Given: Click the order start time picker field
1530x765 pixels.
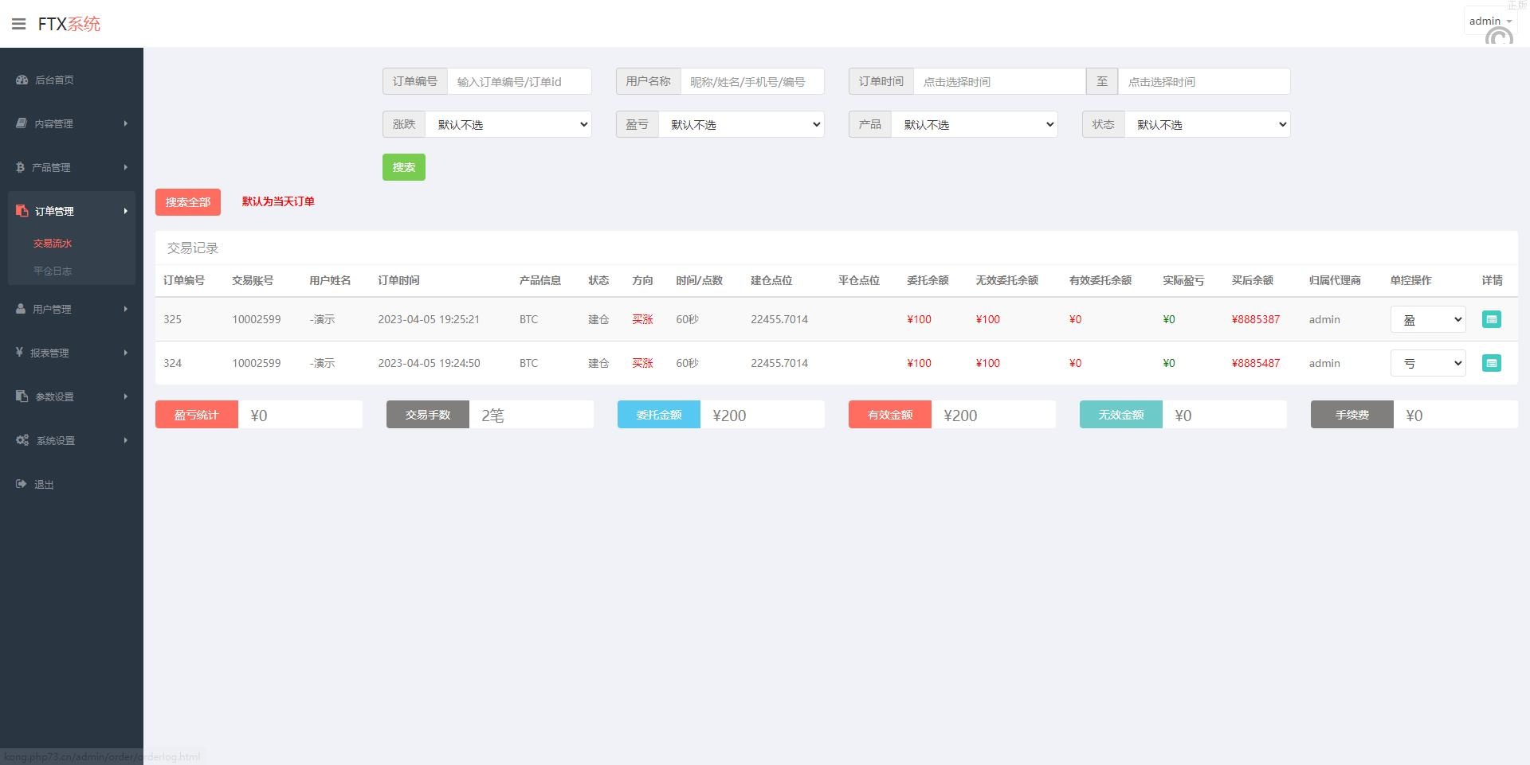Looking at the screenshot, I should (998, 81).
